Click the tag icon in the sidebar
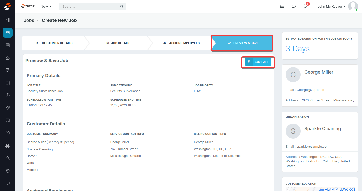This screenshot has width=362, height=191. (7, 108)
